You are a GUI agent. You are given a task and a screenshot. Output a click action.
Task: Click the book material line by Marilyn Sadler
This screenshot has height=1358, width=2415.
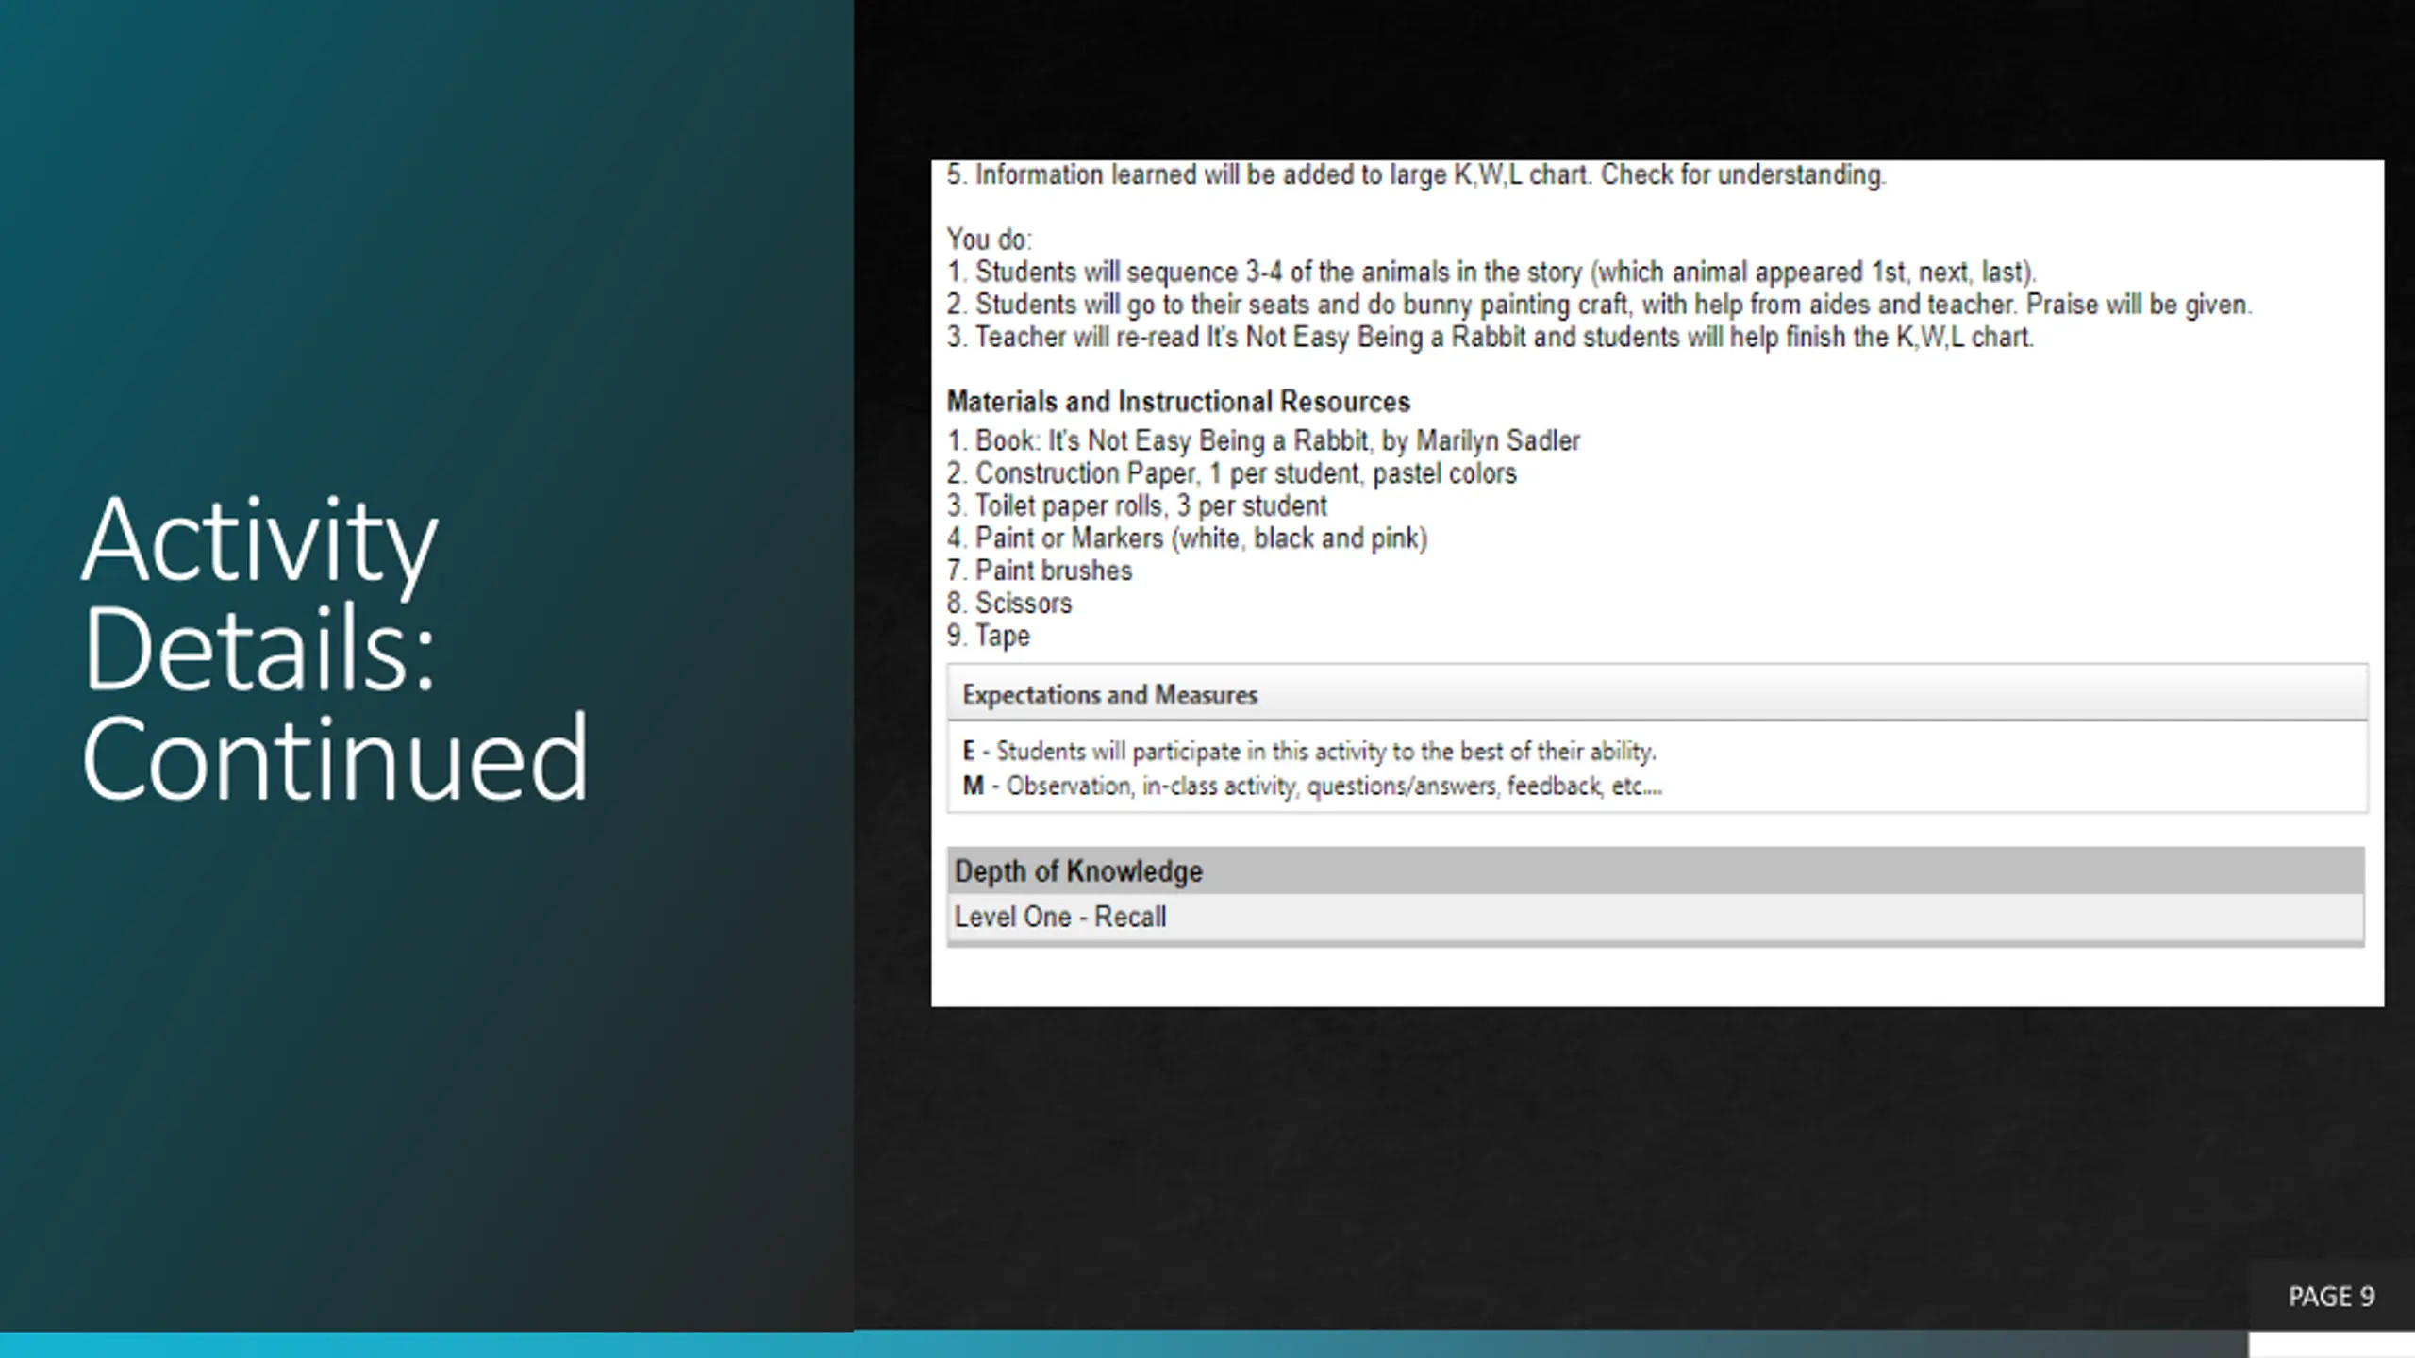click(x=1263, y=440)
